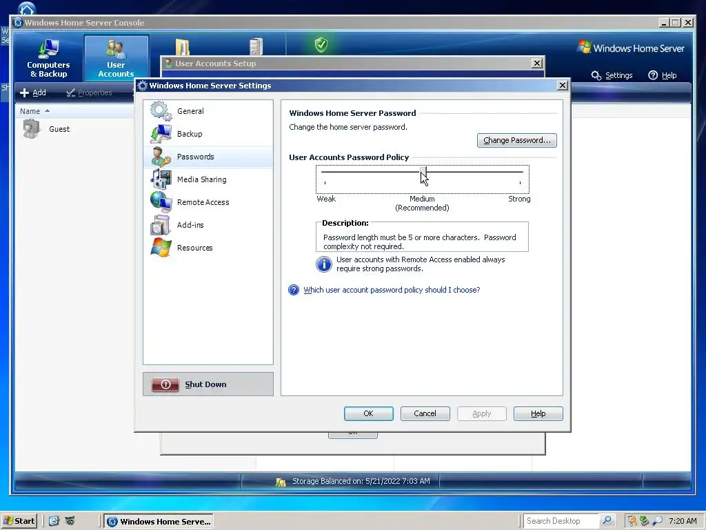This screenshot has height=530, width=706.
Task: Click the Internet Explorer quick launch icon
Action: tap(54, 521)
